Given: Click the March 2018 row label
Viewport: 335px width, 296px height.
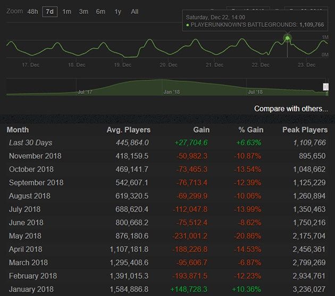Looking at the screenshot, I should pos(28,263).
